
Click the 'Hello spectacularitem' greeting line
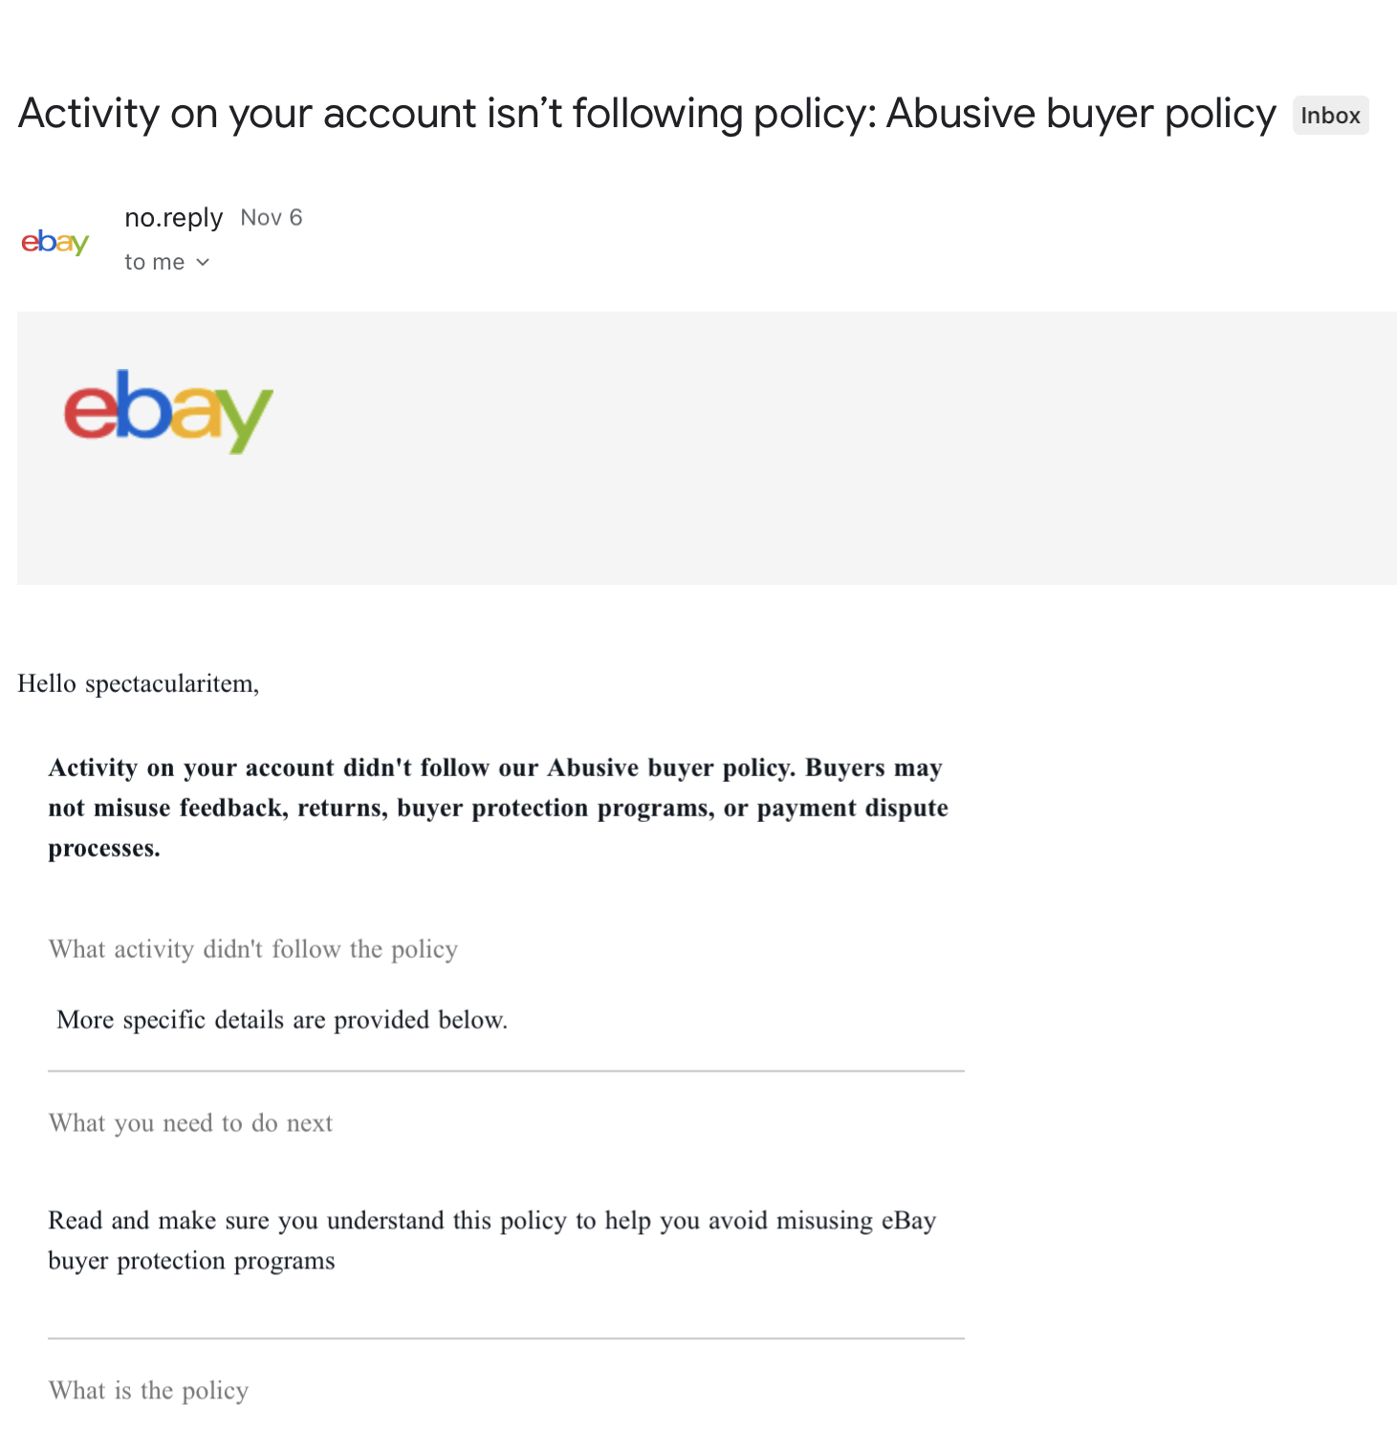[139, 684]
